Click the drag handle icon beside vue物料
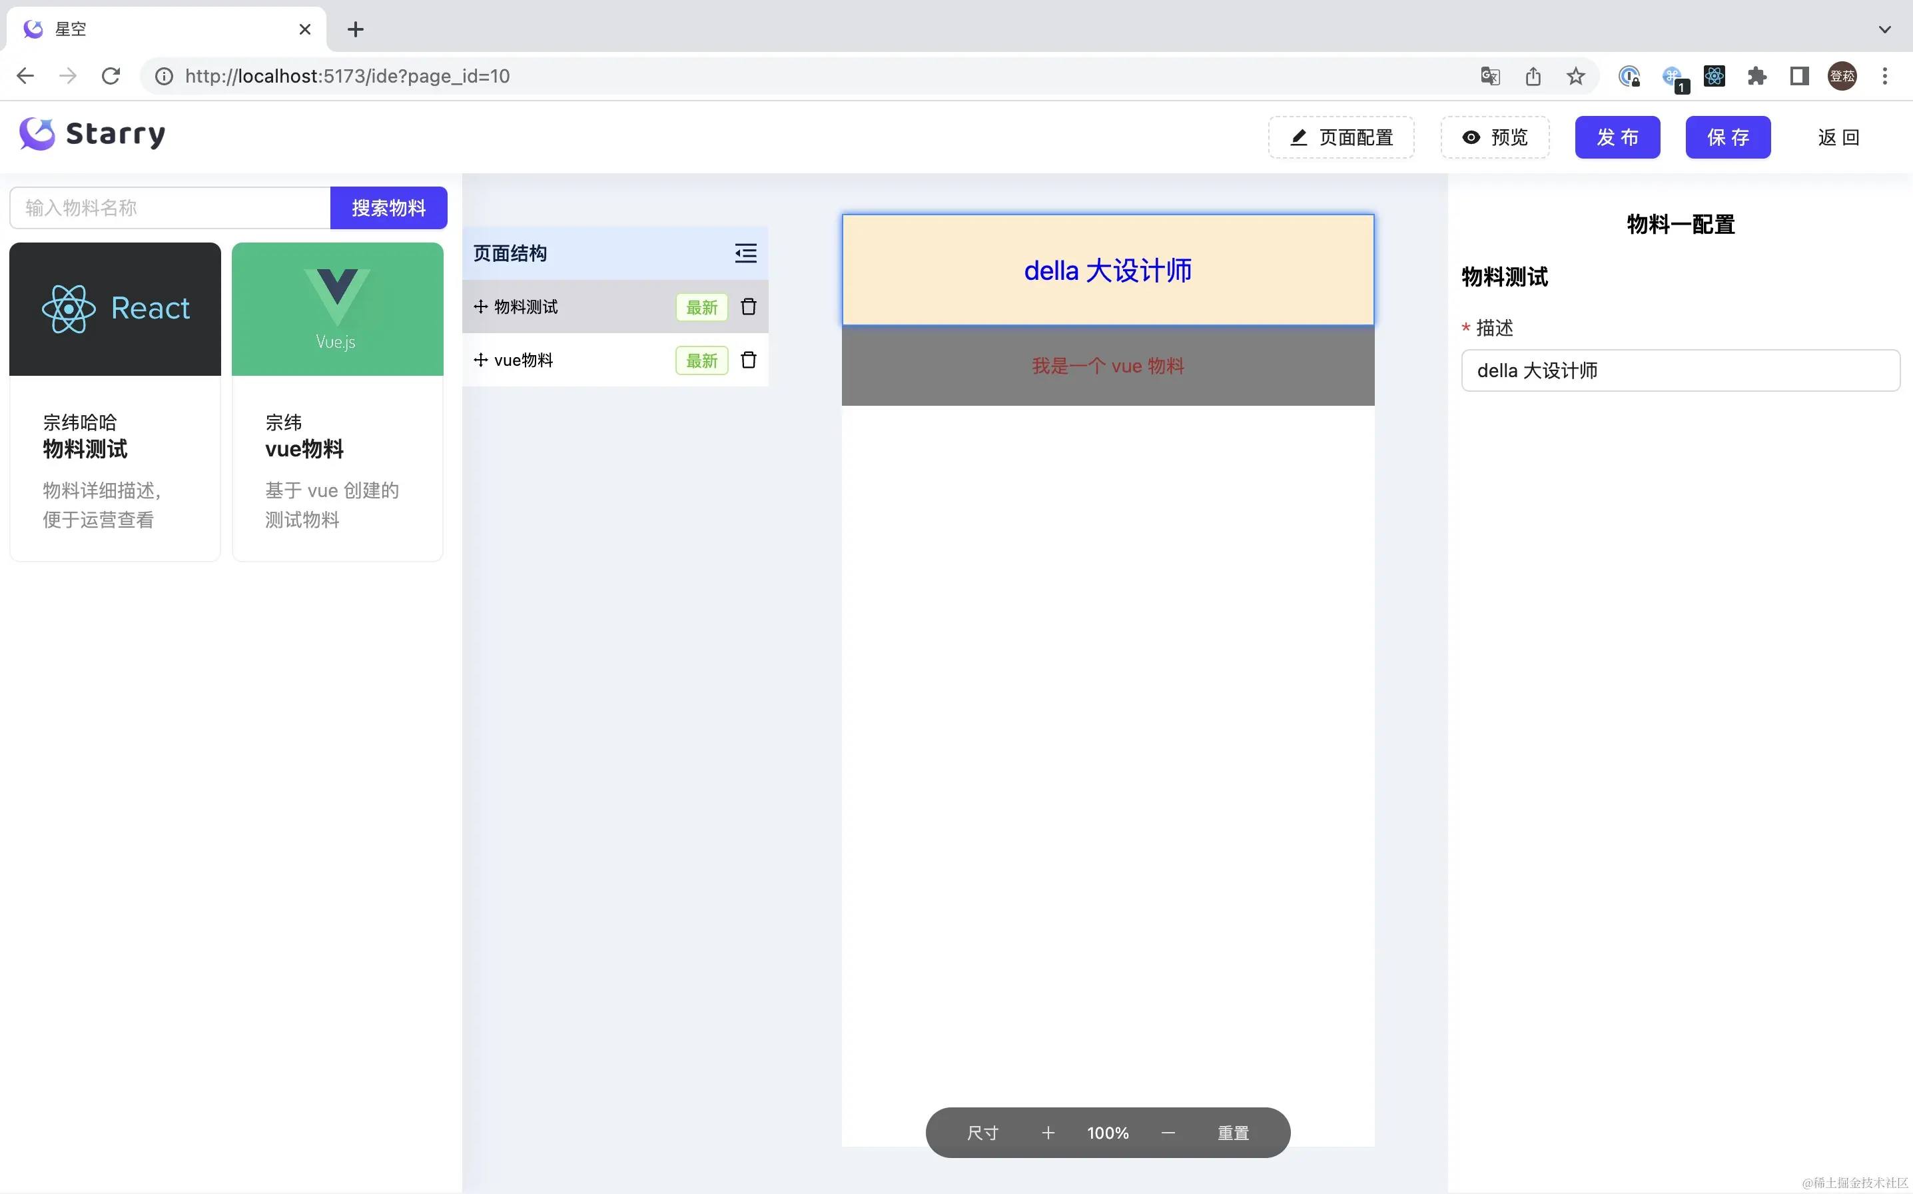Image resolution: width=1913 pixels, height=1194 pixels. pyautogui.click(x=481, y=360)
